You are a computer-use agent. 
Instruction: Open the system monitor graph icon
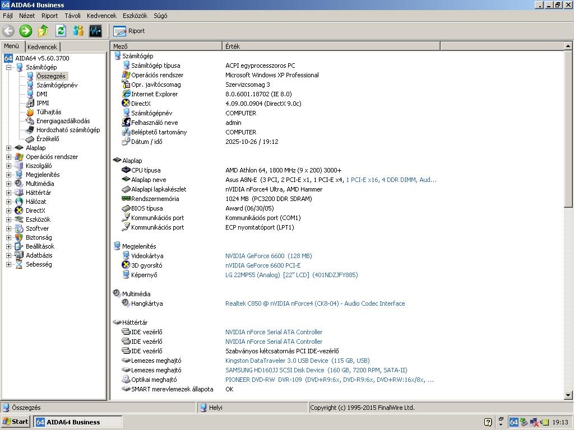(x=95, y=31)
